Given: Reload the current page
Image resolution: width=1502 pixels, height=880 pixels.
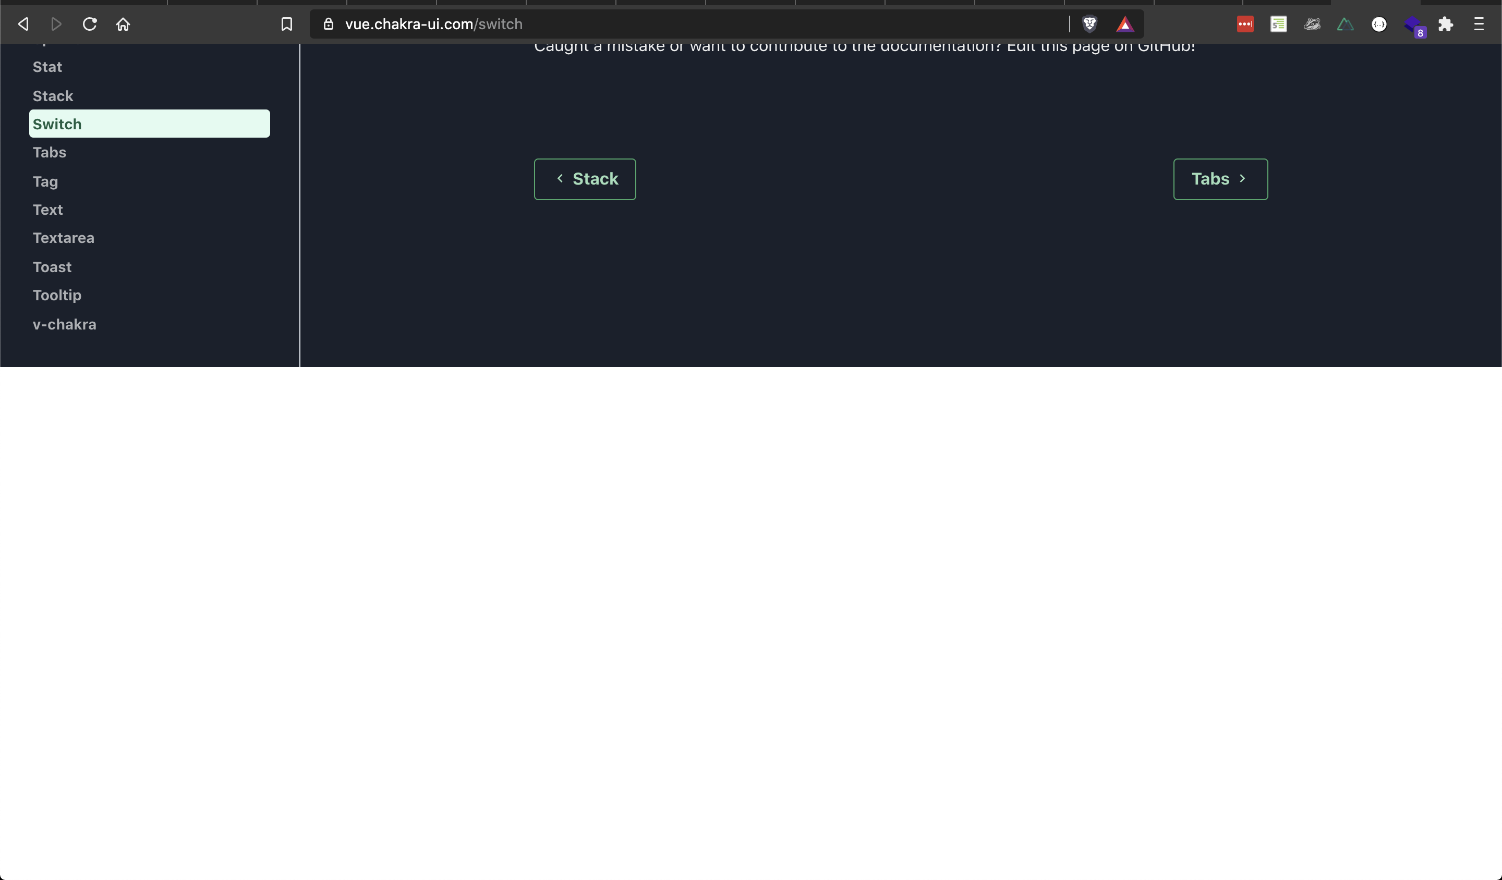Looking at the screenshot, I should click(x=90, y=25).
